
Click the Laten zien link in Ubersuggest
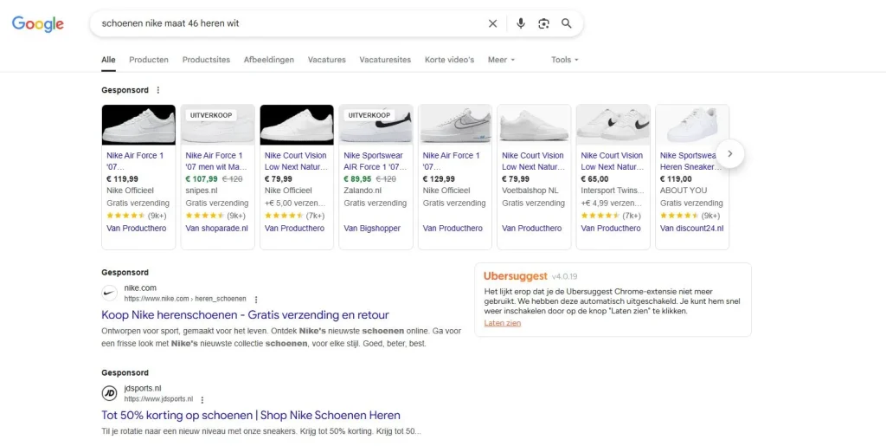(503, 323)
